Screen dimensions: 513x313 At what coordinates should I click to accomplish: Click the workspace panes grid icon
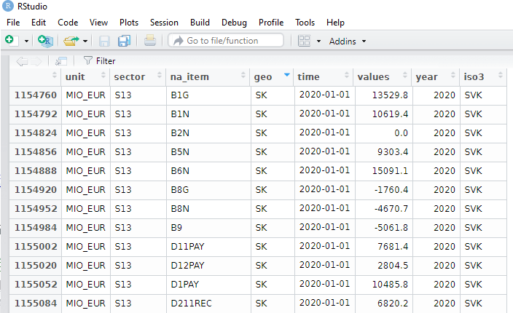click(x=305, y=41)
